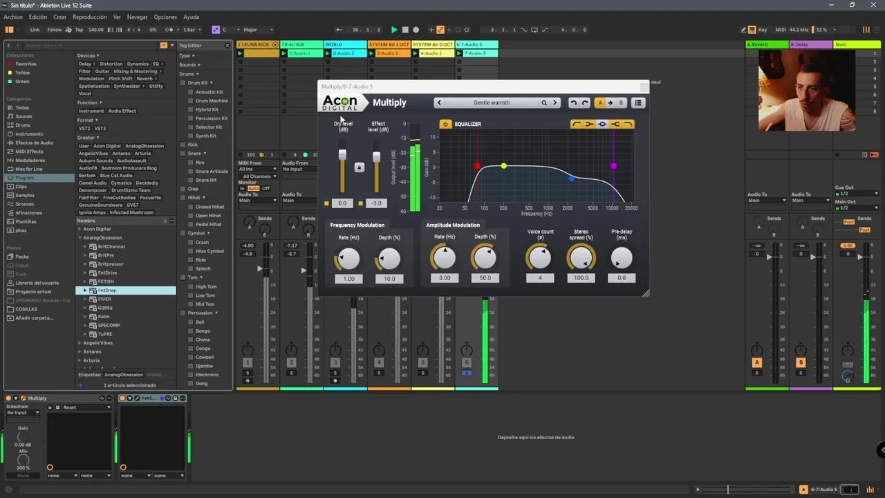885x498 pixels.
Task: Open the Ayuda menu
Action: [191, 17]
